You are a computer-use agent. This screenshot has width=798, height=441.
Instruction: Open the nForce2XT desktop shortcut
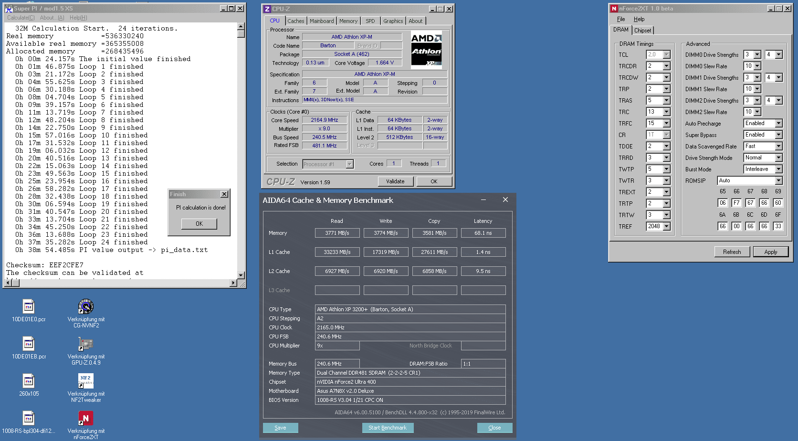point(86,419)
